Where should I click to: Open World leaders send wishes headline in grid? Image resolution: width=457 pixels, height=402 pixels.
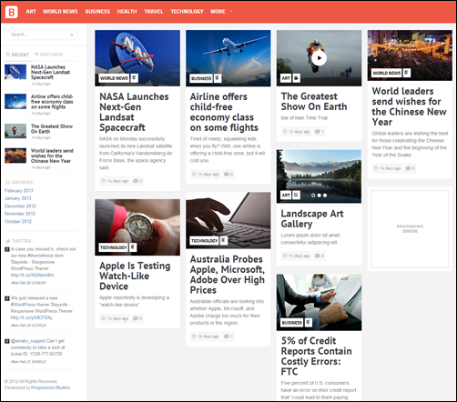409,106
